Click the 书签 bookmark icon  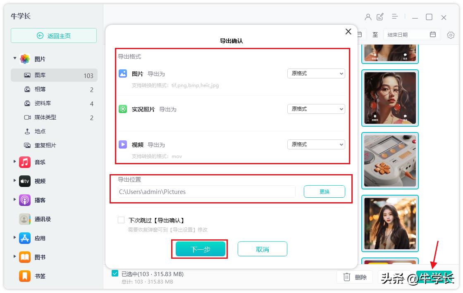click(x=25, y=276)
